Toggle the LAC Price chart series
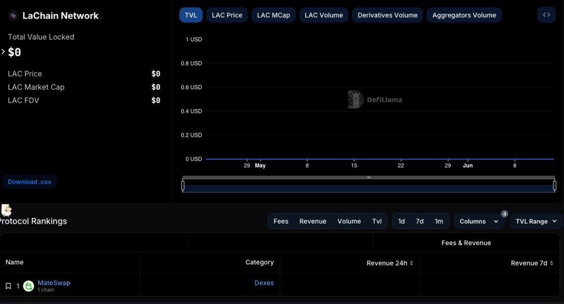Viewport: 564px width, 304px height. click(x=227, y=15)
